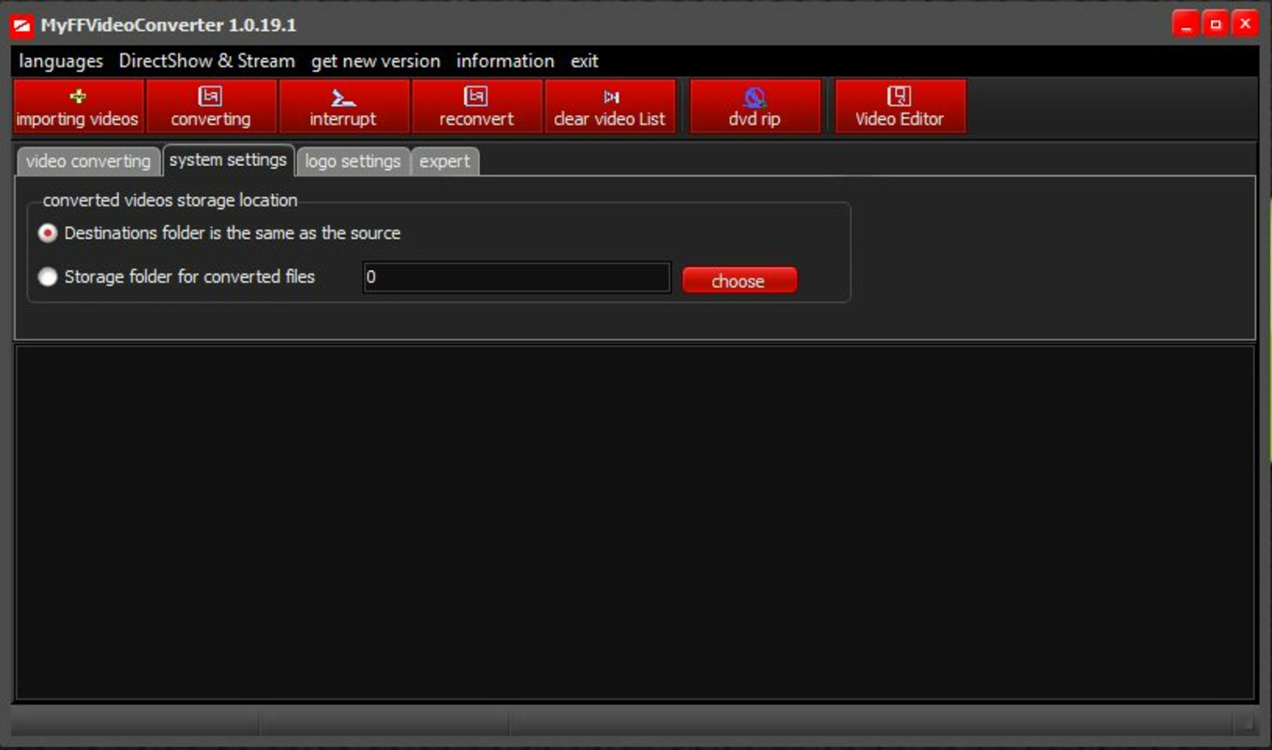Click the importing videos toolbar button
1272x750 pixels.
click(79, 106)
